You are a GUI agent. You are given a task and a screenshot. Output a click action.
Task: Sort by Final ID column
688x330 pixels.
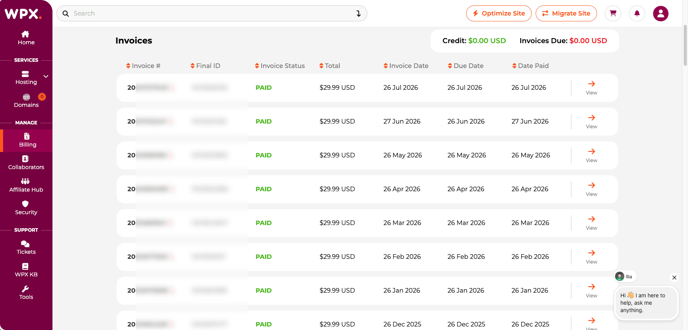[x=205, y=66]
